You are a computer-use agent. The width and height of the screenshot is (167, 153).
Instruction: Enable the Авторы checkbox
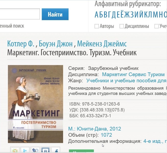[97, 26]
